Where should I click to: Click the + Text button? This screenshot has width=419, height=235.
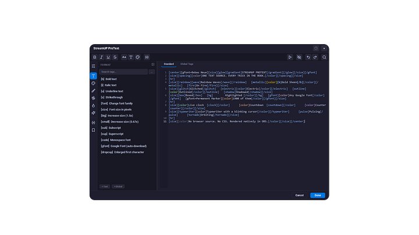[x=105, y=186]
